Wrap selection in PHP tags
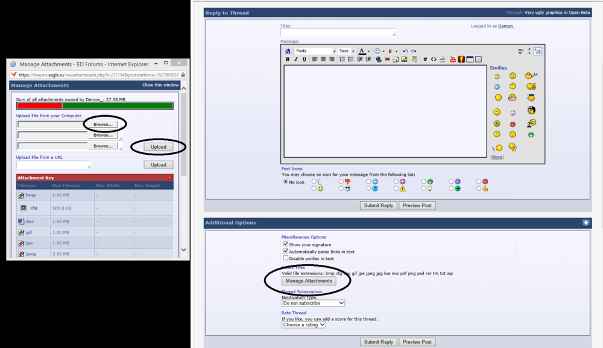This screenshot has height=348, width=603. pyautogui.click(x=442, y=59)
